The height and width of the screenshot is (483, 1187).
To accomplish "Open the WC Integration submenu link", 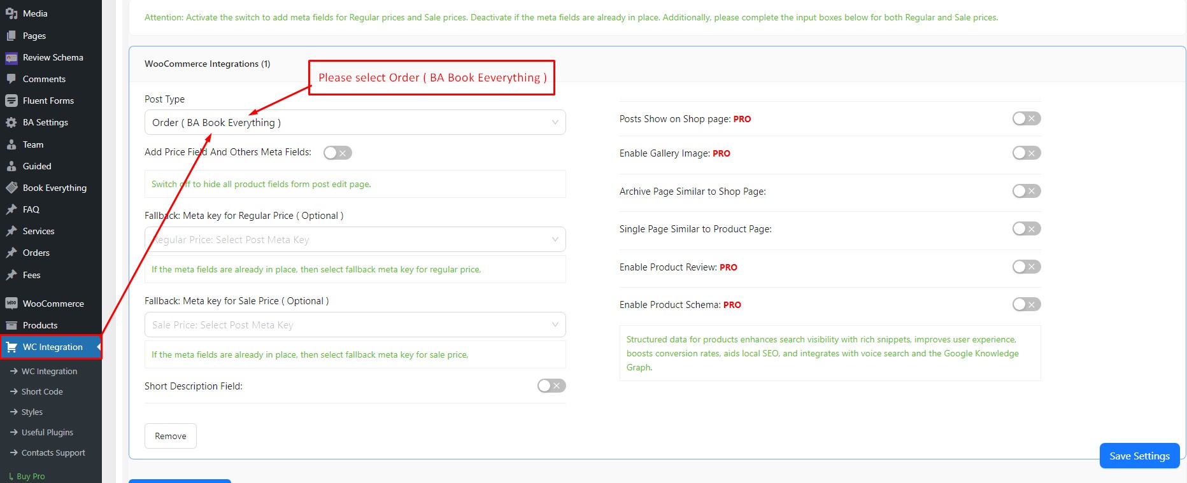I will [x=49, y=371].
